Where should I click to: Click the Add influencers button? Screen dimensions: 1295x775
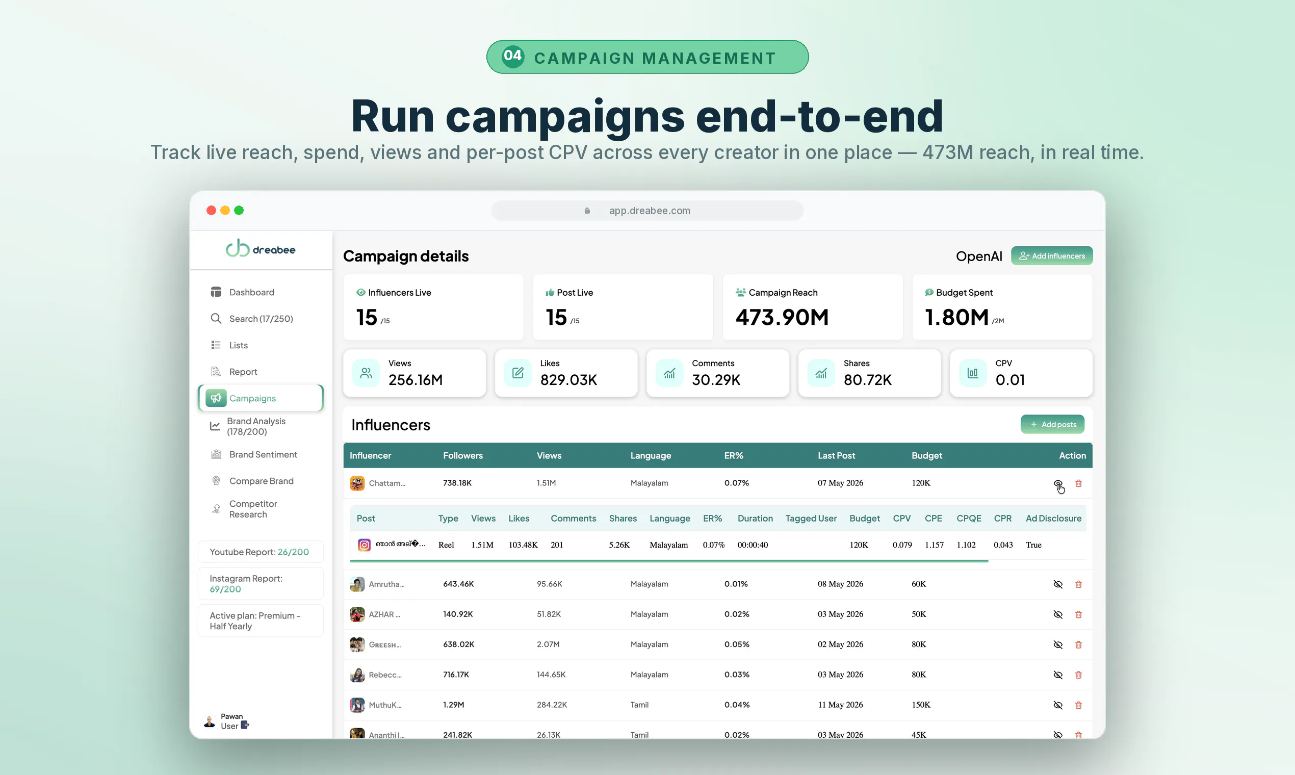1052,256
